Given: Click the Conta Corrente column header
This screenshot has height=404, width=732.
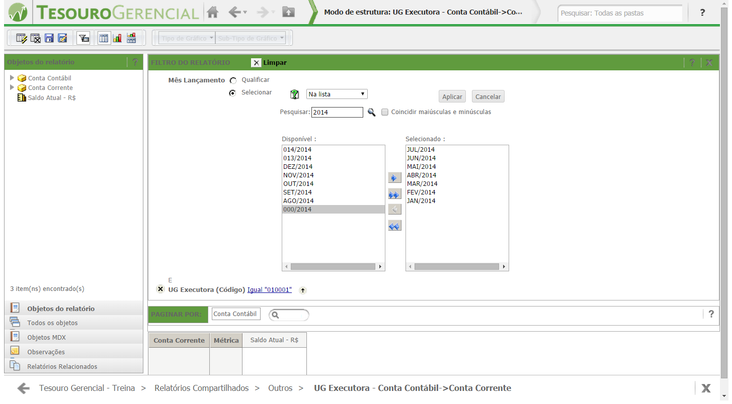Looking at the screenshot, I should point(179,340).
